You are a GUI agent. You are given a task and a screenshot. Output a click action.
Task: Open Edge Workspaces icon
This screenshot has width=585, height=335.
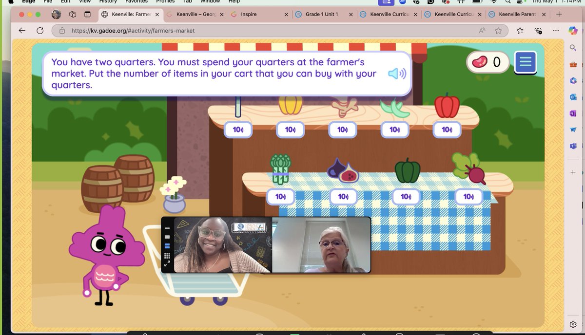coord(73,14)
